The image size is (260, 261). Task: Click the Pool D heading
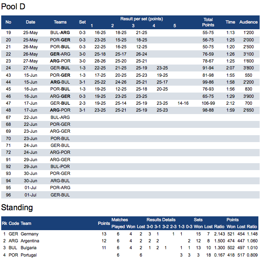pyautogui.click(x=13, y=7)
